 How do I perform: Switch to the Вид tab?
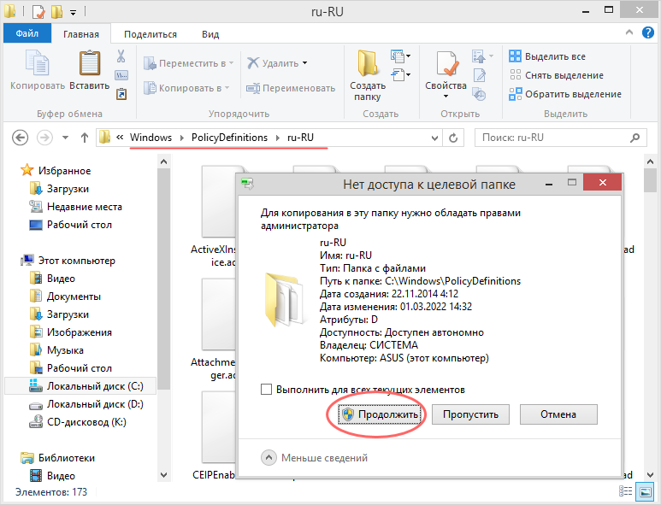[210, 34]
